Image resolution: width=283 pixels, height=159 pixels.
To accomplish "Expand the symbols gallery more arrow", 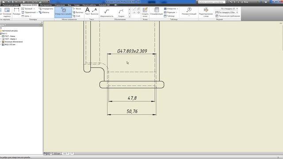I will 130,17.
